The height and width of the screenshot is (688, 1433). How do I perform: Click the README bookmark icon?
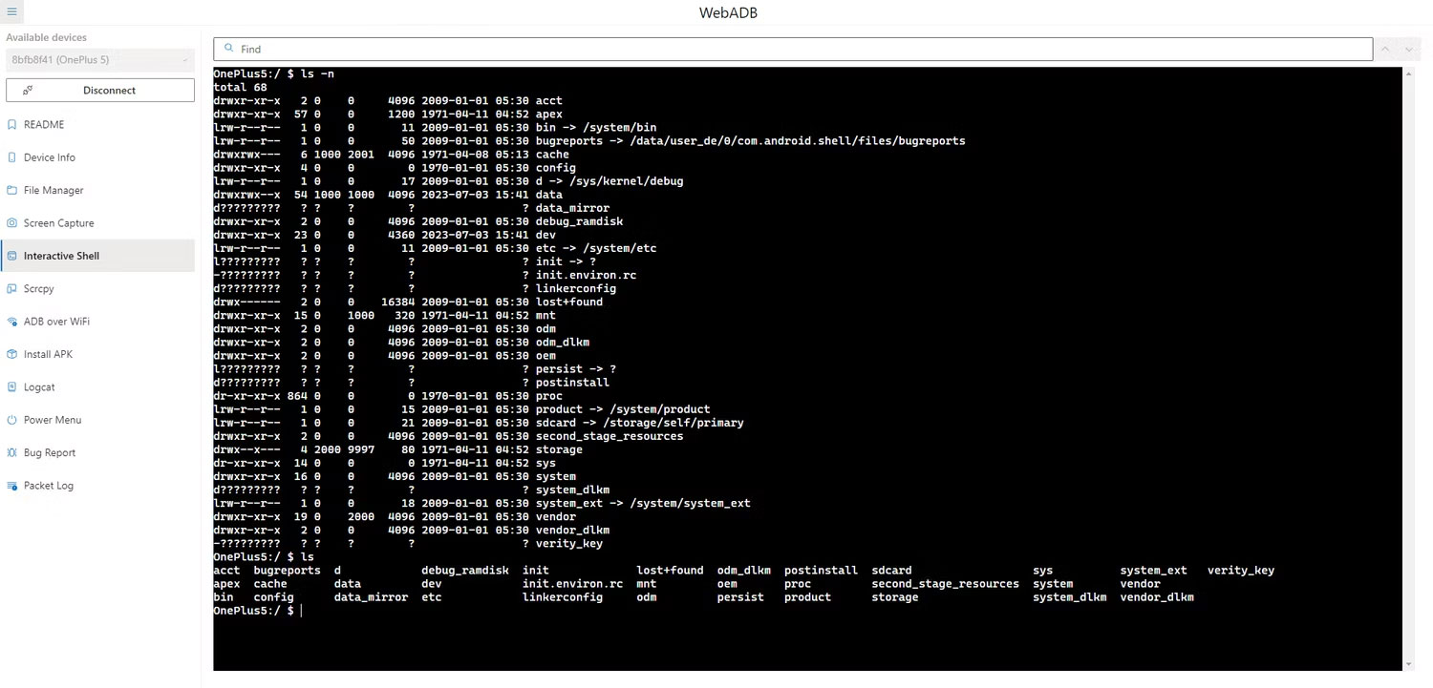click(x=11, y=124)
